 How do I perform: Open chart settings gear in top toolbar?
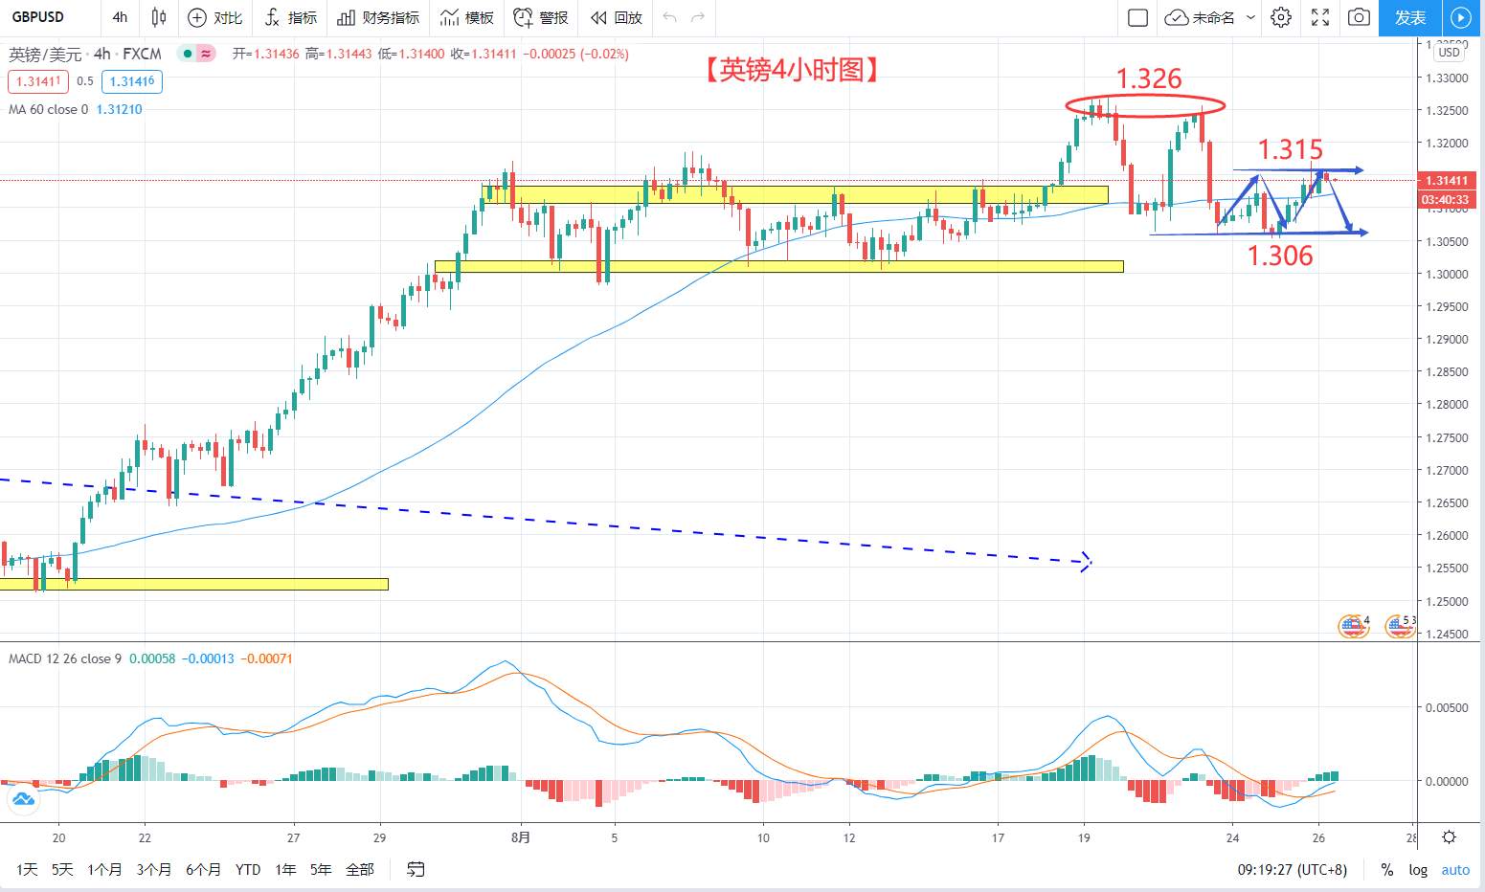pyautogui.click(x=1281, y=17)
